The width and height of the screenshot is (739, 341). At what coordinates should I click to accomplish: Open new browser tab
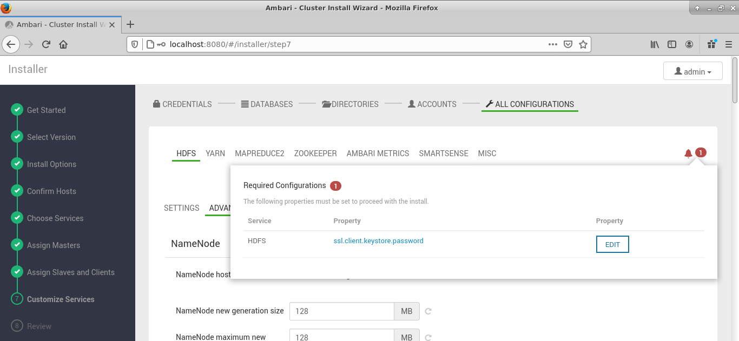130,24
